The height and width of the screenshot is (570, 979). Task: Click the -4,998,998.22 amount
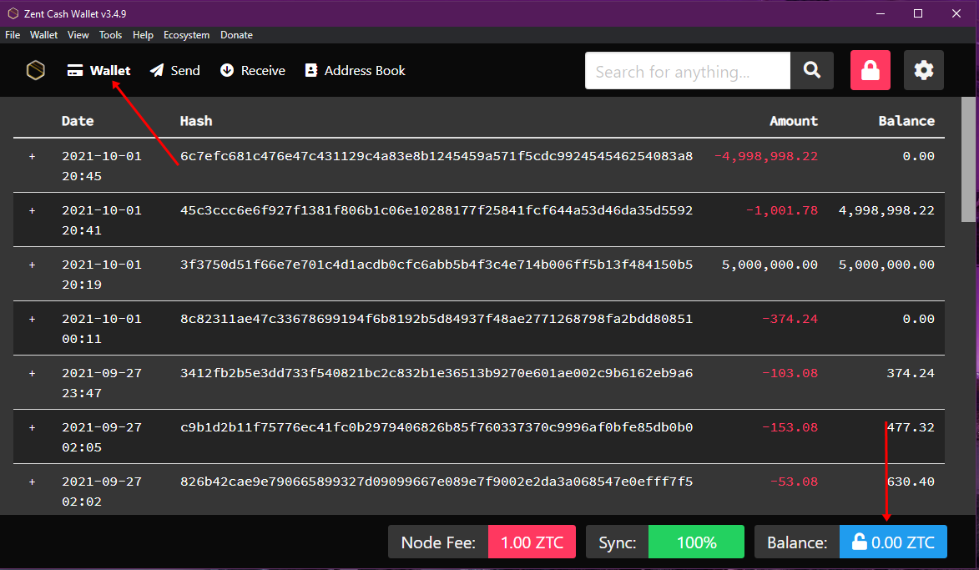766,156
